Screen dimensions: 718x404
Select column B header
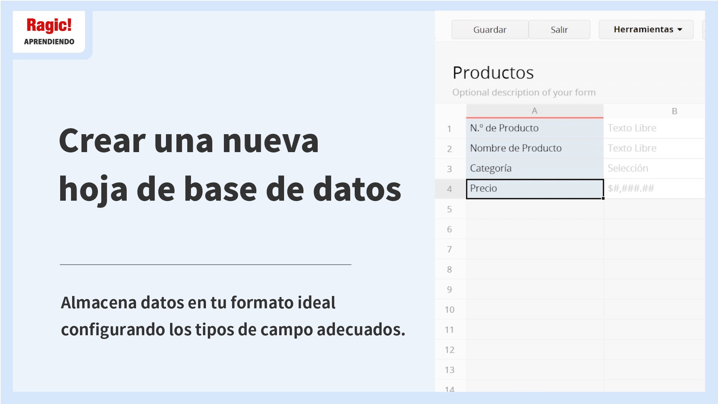(x=674, y=111)
